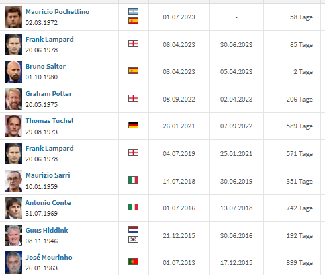Open Thomas Tuchel's profile link
325x275 pixels.
[x=49, y=120]
